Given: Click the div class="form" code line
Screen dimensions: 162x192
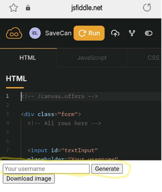Looking at the screenshot, I should pos(51,114).
